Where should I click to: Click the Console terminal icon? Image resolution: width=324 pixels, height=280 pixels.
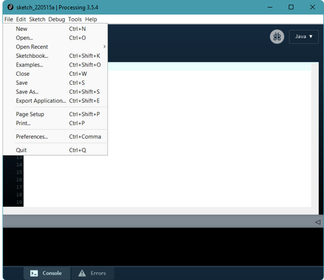34,273
